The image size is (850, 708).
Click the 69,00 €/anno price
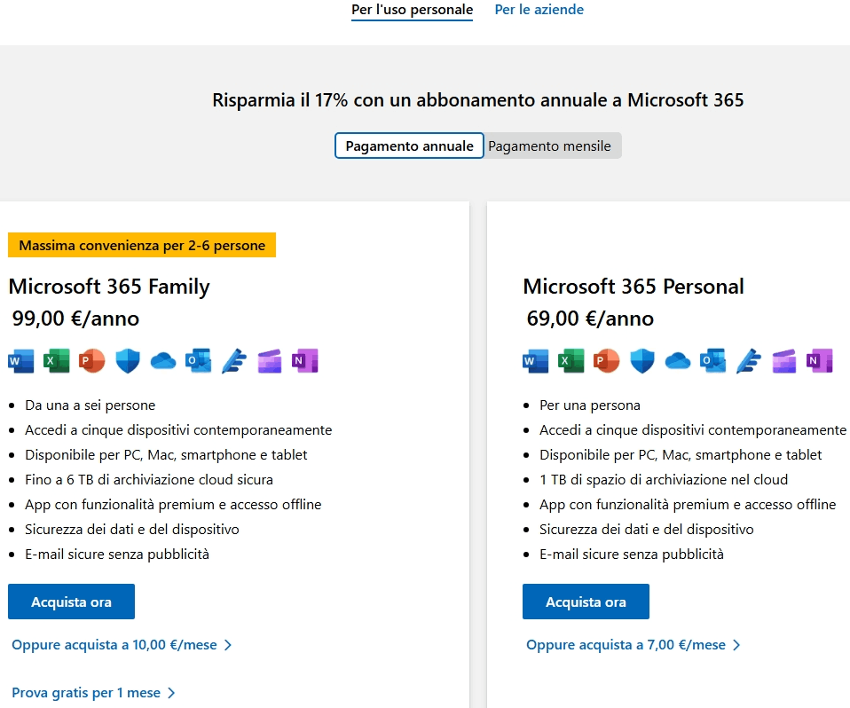click(590, 319)
